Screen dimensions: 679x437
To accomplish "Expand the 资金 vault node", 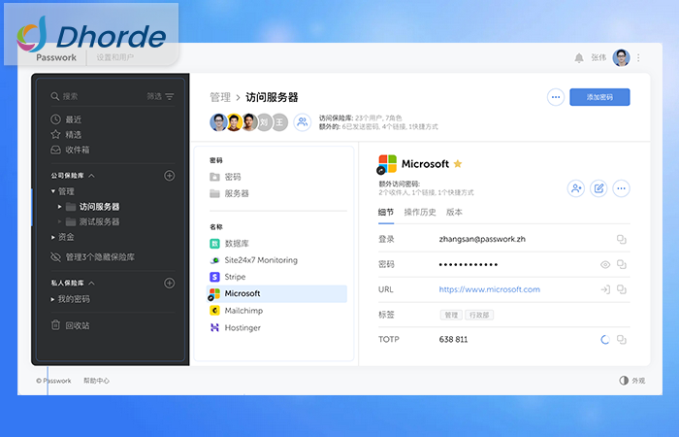I will [x=52, y=237].
